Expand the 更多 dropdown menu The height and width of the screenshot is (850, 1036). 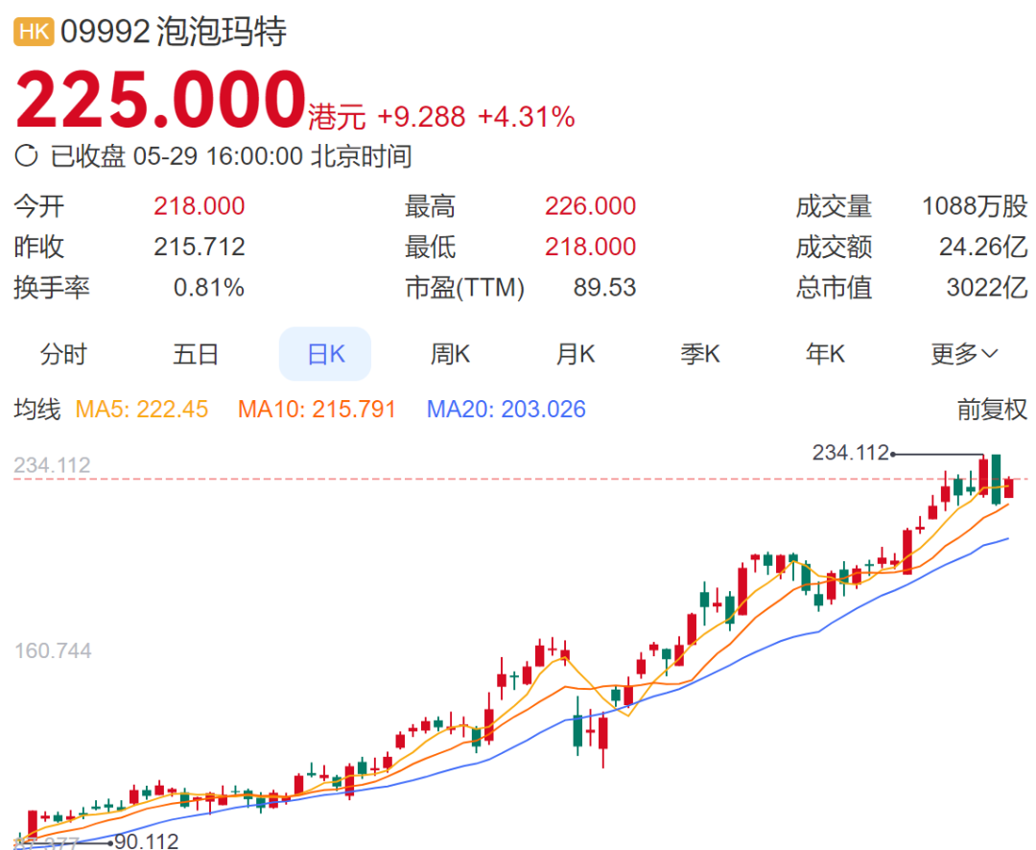[x=964, y=354]
